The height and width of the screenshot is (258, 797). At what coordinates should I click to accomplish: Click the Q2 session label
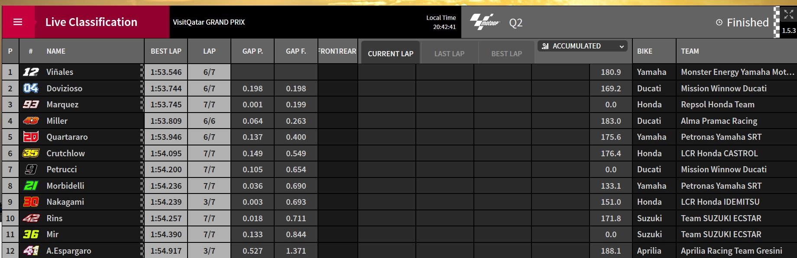pos(515,23)
